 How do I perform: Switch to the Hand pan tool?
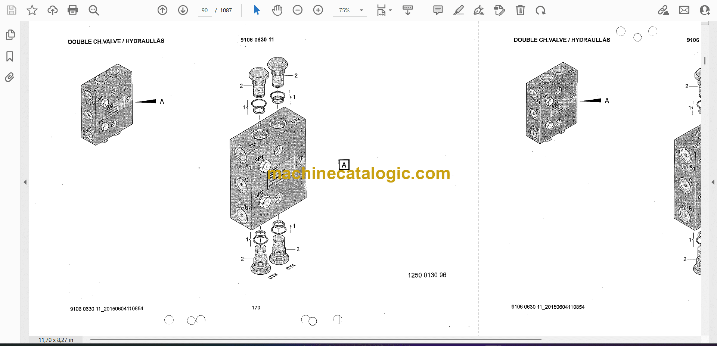coord(277,10)
